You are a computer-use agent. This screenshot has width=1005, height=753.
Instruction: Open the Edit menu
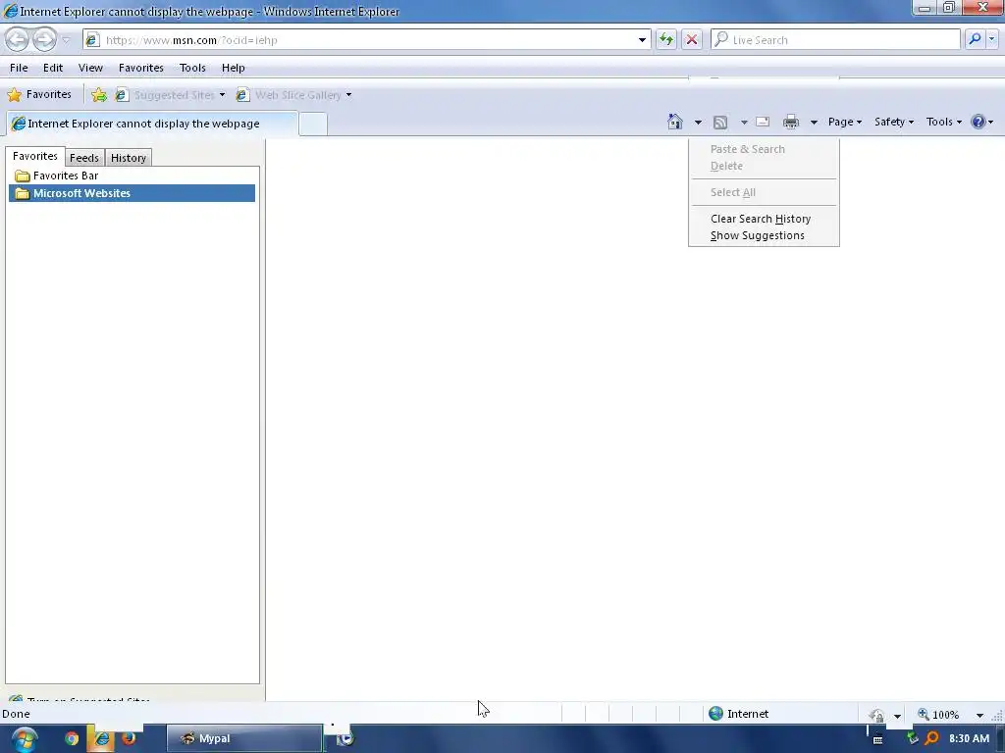click(x=53, y=68)
